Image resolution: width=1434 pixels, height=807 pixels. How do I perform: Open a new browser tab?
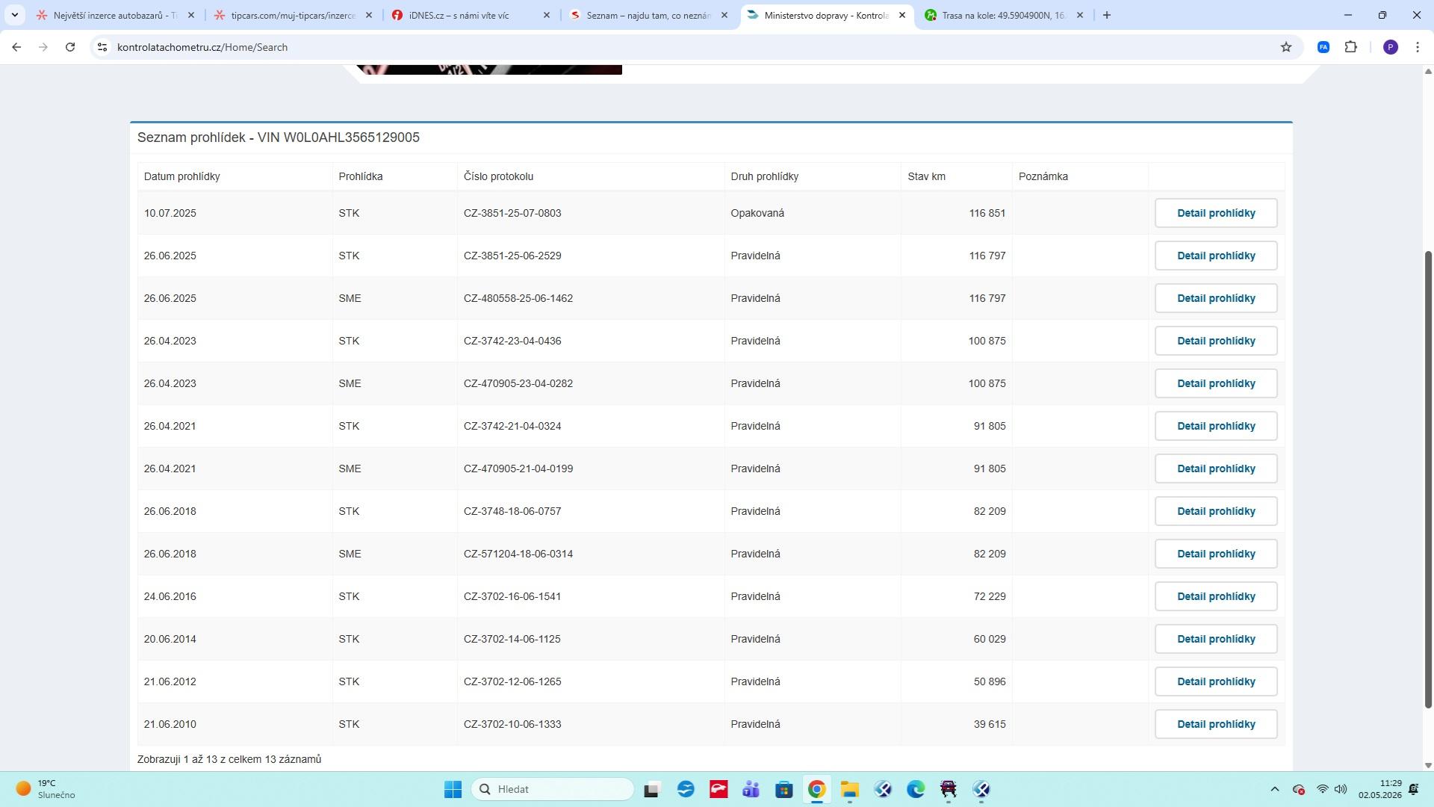[x=1107, y=15]
